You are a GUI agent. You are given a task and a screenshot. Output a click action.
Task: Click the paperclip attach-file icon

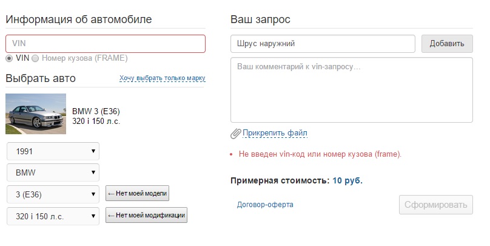236,134
